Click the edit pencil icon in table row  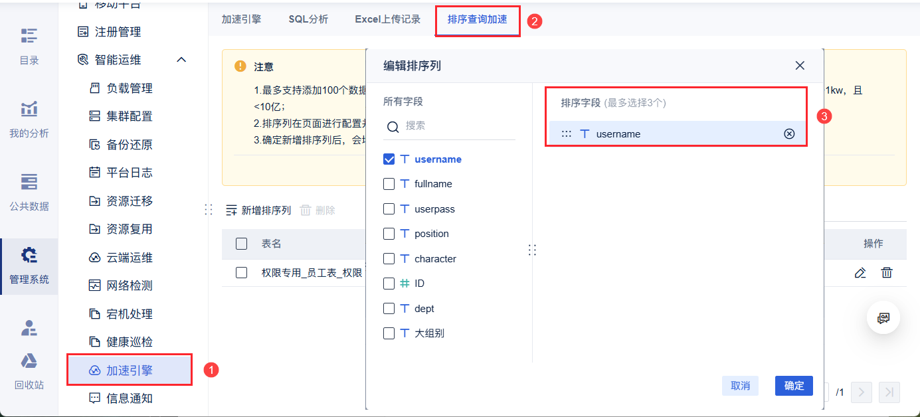[x=860, y=272]
